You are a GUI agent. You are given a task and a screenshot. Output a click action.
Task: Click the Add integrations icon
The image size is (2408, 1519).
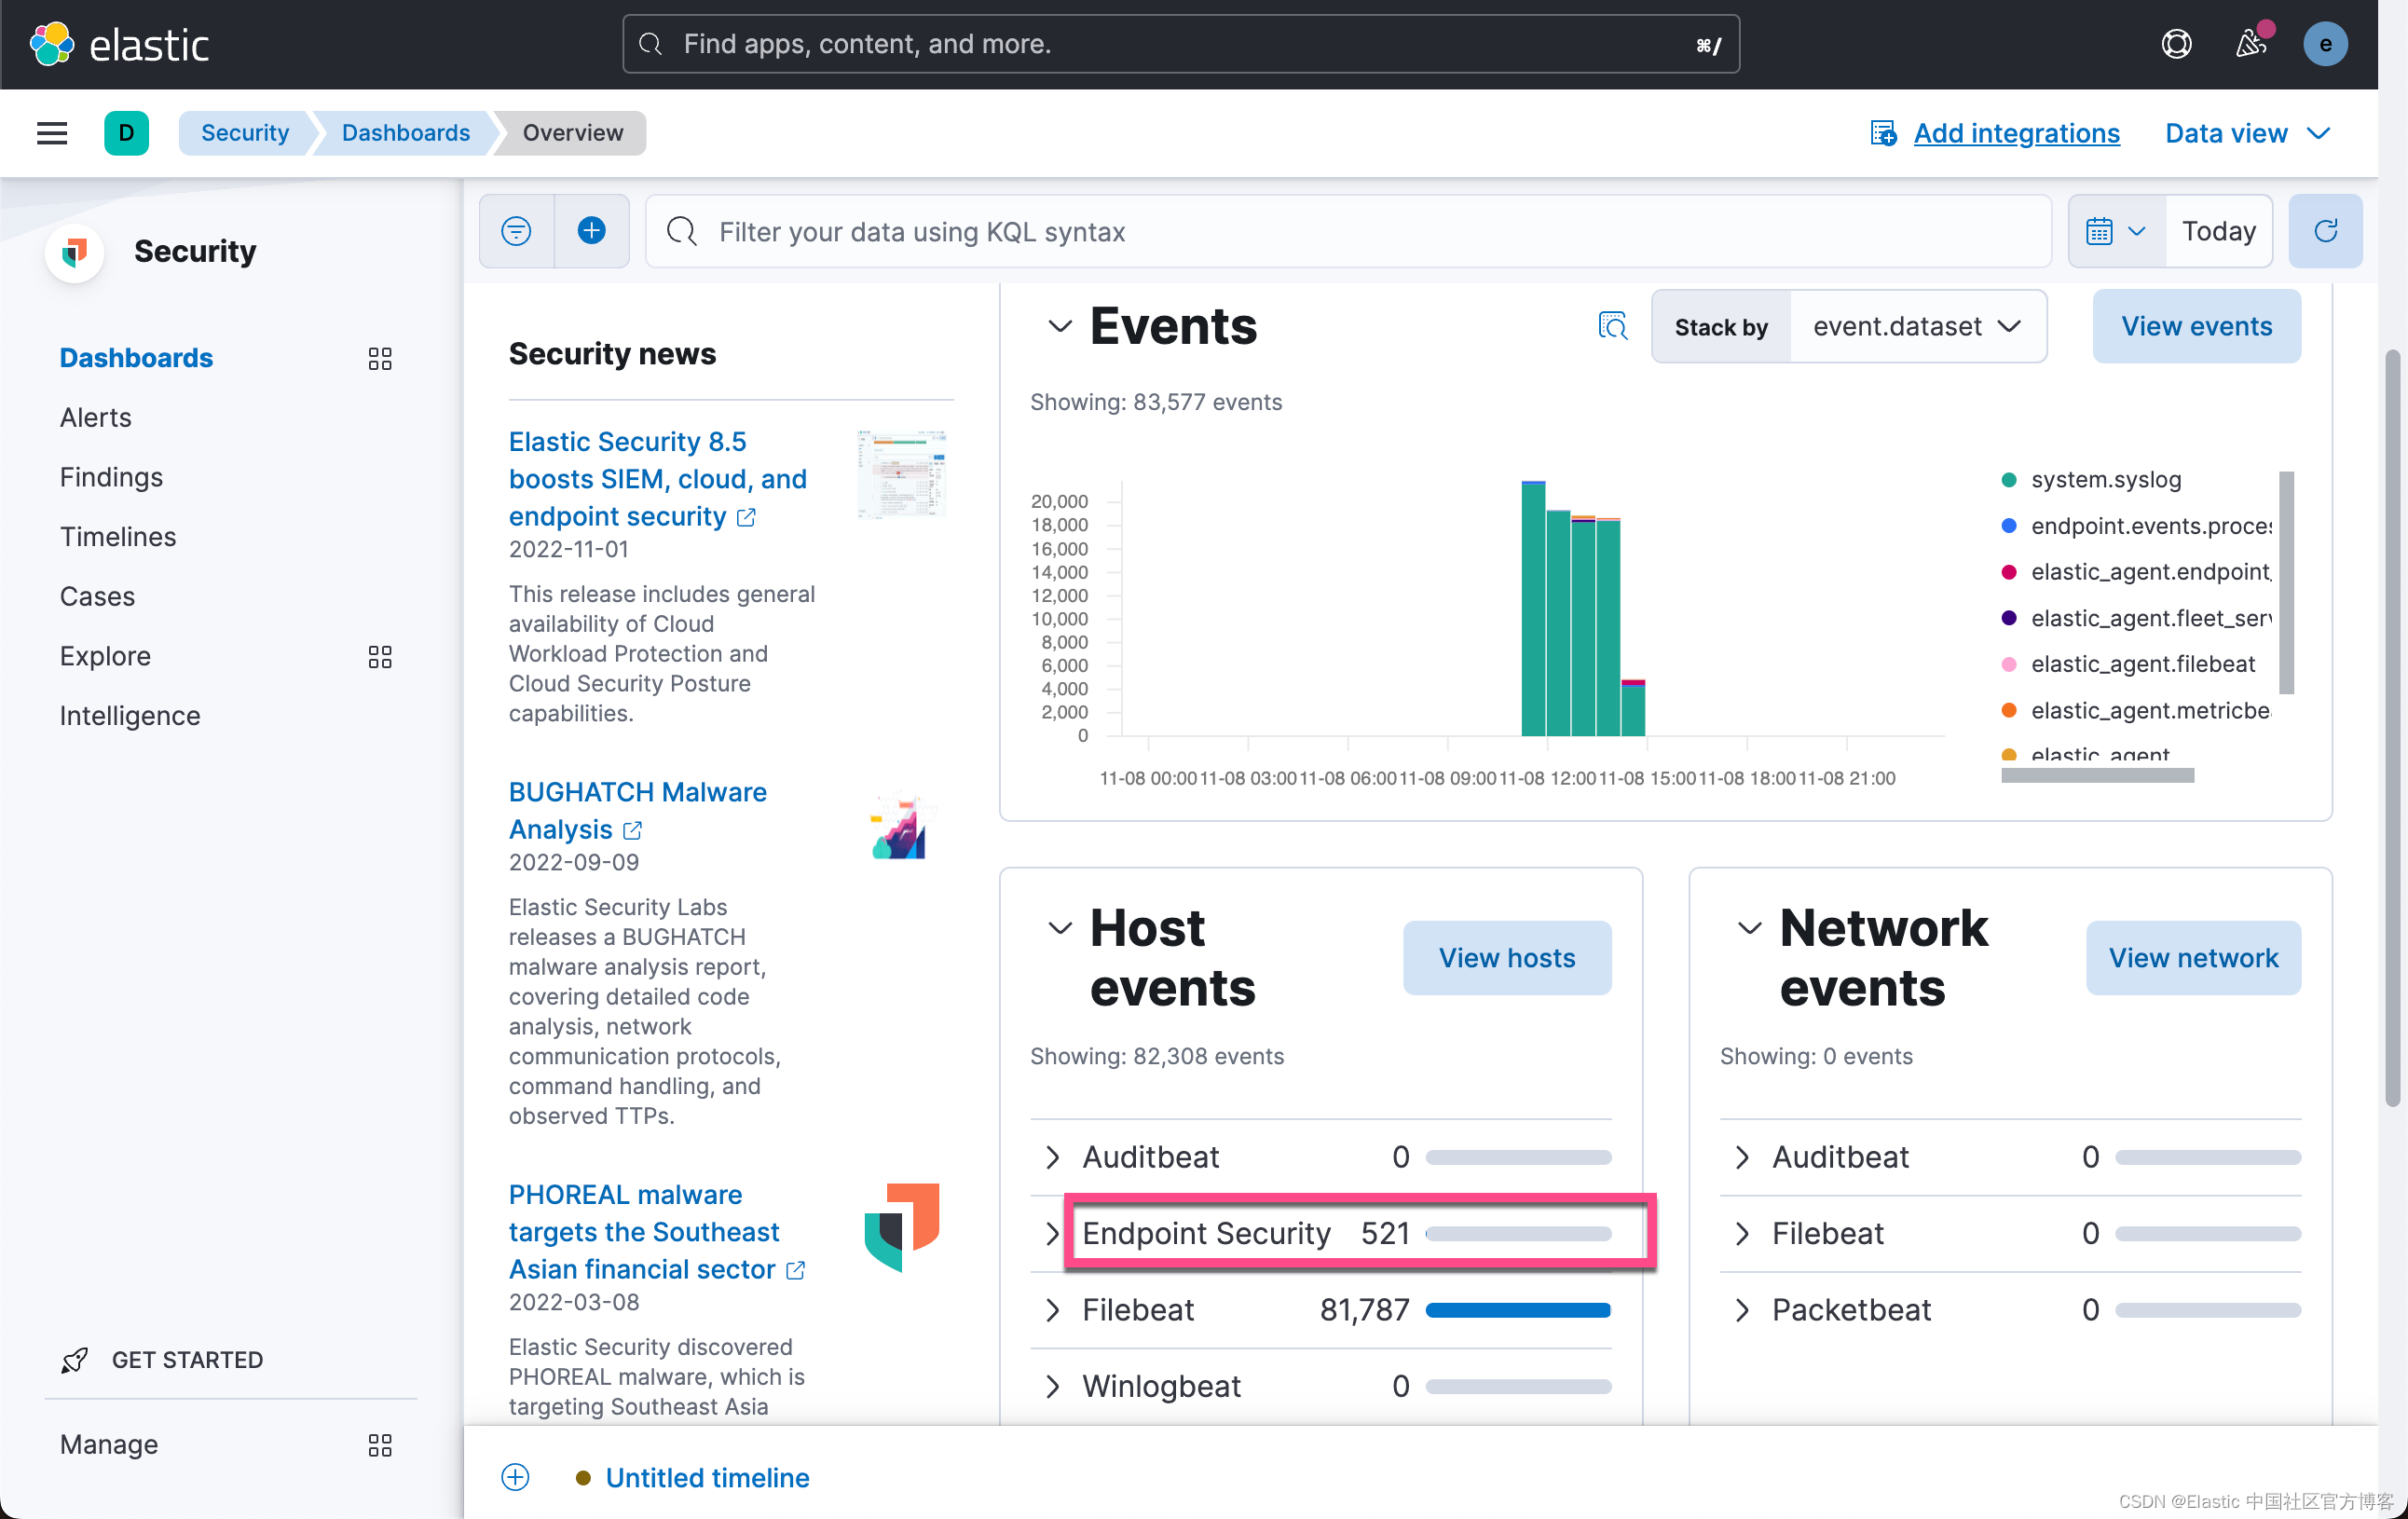tap(1883, 133)
